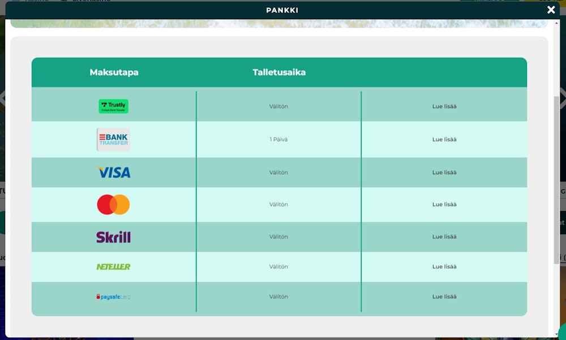Select the Bank Transfer logo
Image resolution: width=566 pixels, height=340 pixels.
tap(113, 139)
